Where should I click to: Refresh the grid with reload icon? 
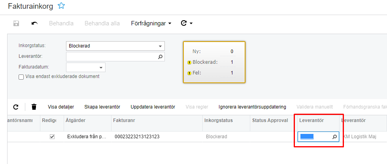pos(16,107)
